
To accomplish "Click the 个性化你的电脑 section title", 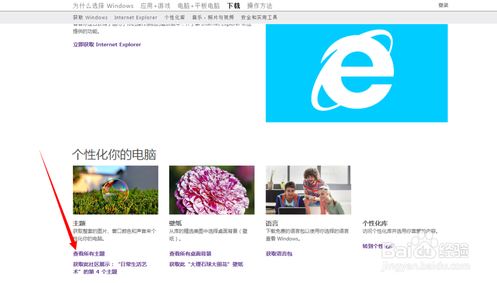I will point(114,155).
